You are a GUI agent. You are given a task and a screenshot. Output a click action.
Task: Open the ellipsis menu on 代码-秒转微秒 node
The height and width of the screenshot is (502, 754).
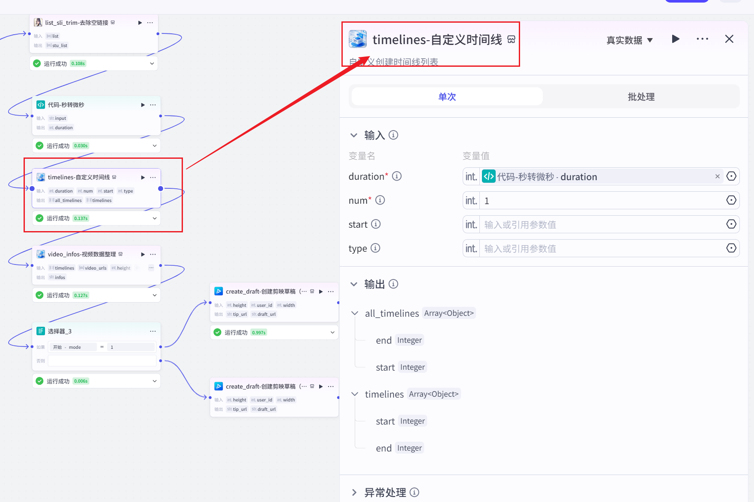[153, 104]
